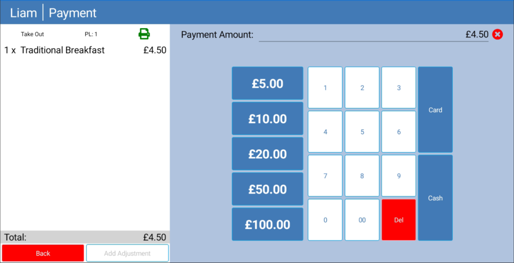
Task: Click the green receipt printer icon
Action: [x=144, y=34]
